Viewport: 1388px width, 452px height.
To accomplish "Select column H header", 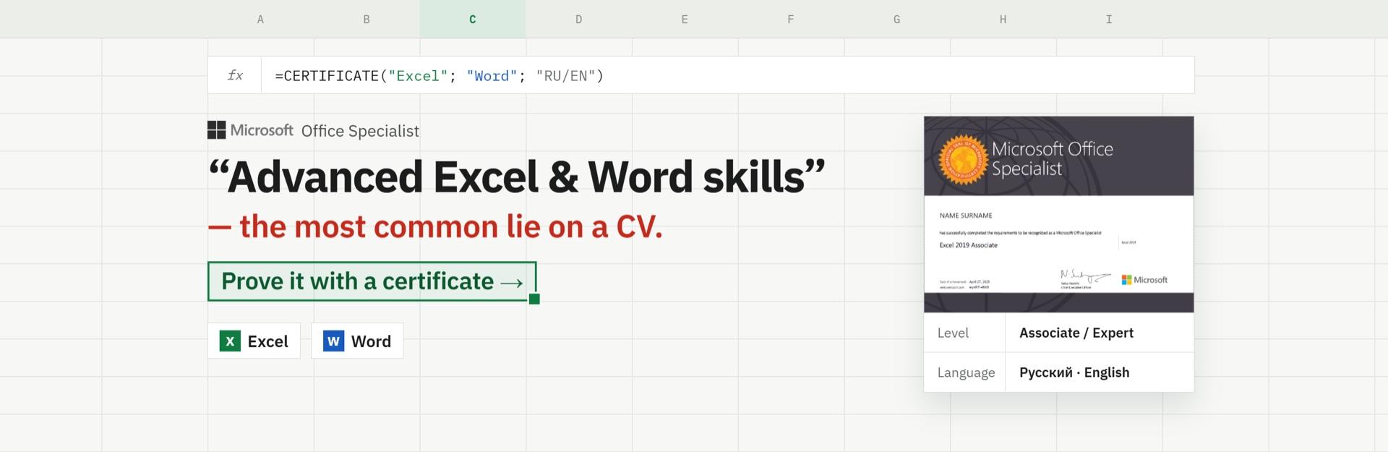I will coord(1003,20).
